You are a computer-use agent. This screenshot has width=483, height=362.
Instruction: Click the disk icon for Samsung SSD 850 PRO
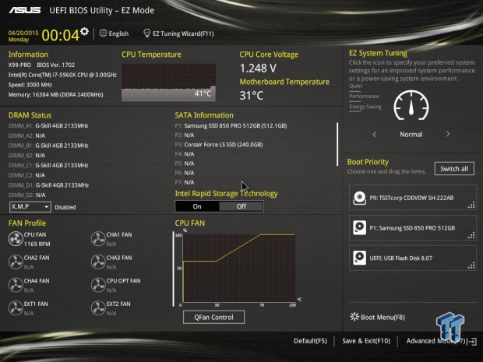[x=359, y=228]
